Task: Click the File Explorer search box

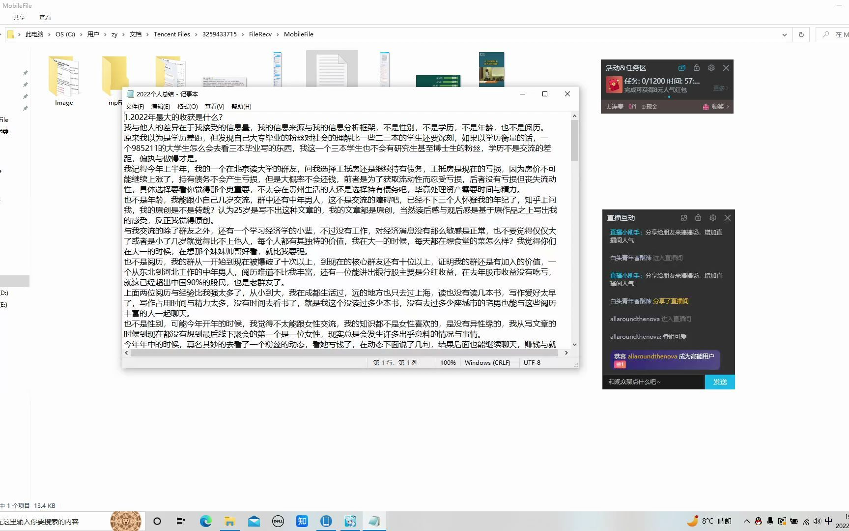Action: click(832, 34)
